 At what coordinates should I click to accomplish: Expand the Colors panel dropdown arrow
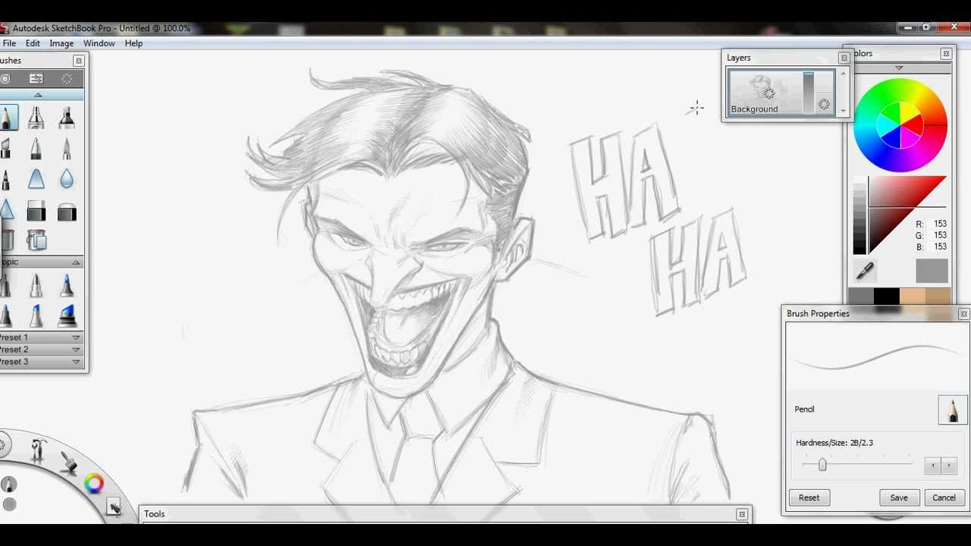[x=899, y=68]
